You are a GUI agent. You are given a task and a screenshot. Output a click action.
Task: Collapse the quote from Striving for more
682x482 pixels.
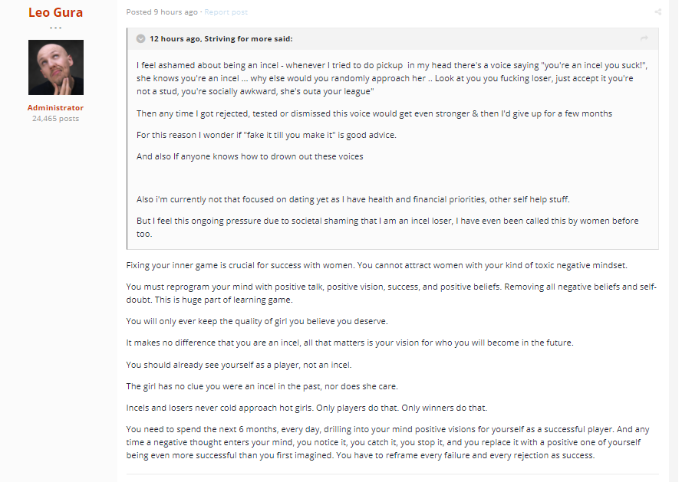click(x=140, y=38)
